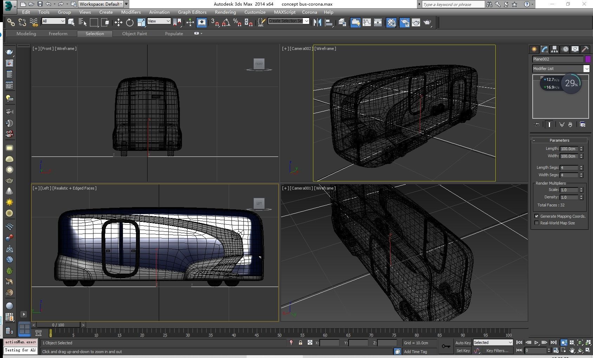Click the teapot icon in left sidebar
This screenshot has height=358, width=593.
9,52
